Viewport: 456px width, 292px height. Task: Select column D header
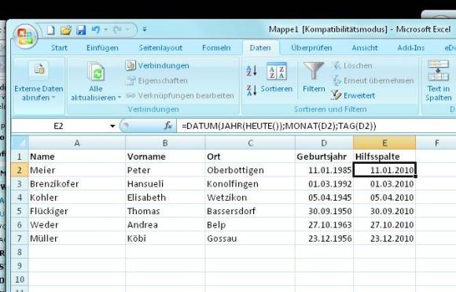click(324, 143)
